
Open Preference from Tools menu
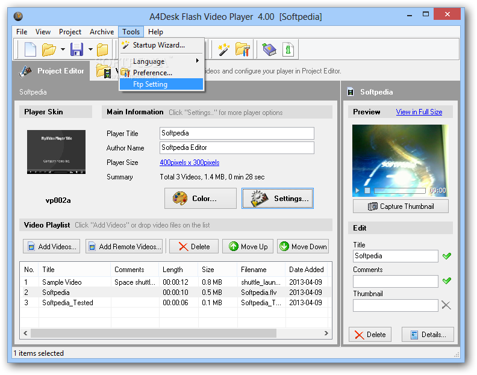point(161,73)
